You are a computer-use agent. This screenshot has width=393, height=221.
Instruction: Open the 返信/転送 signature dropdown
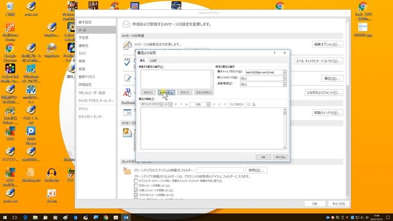[x=284, y=85]
